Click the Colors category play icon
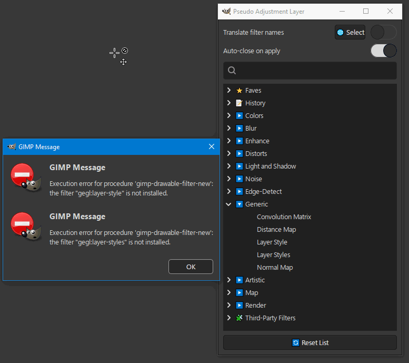This screenshot has height=363, width=409. [x=239, y=116]
